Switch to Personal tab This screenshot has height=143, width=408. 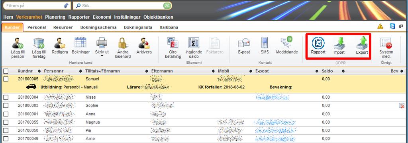click(37, 27)
